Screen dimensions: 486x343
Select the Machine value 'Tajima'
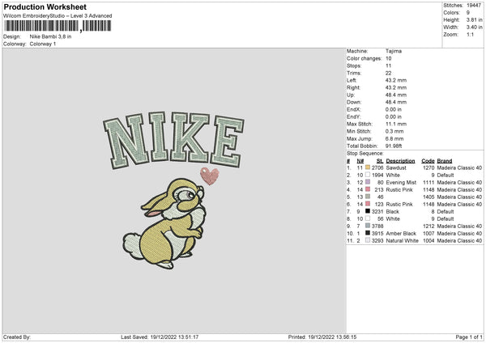pyautogui.click(x=394, y=51)
